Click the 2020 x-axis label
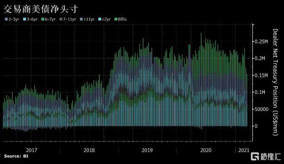 pyautogui.click(x=206, y=150)
